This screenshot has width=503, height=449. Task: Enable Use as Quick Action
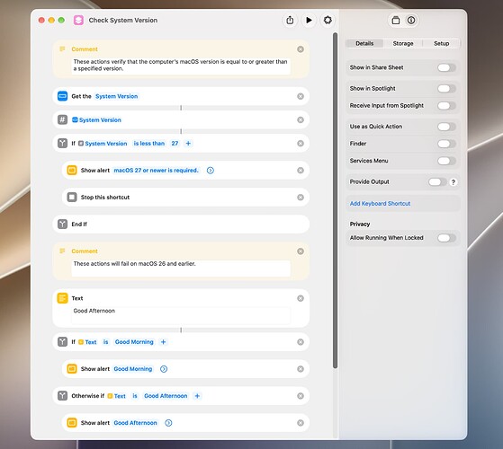446,127
